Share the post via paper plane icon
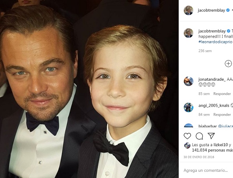 click(x=211, y=136)
